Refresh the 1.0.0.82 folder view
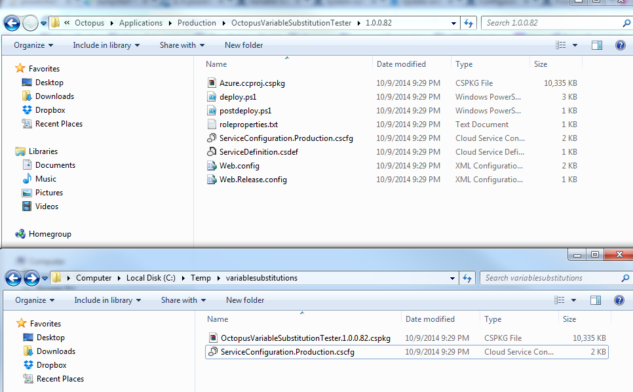This screenshot has width=633, height=392. (469, 23)
